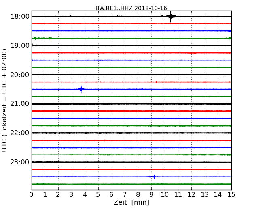Click x-axis tick label 15

coord(231,194)
